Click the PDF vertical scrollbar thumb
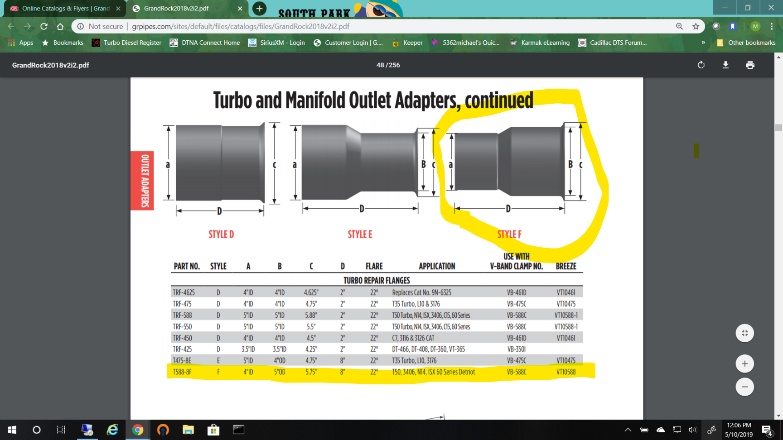This screenshot has height=440, width=783. tap(778, 128)
